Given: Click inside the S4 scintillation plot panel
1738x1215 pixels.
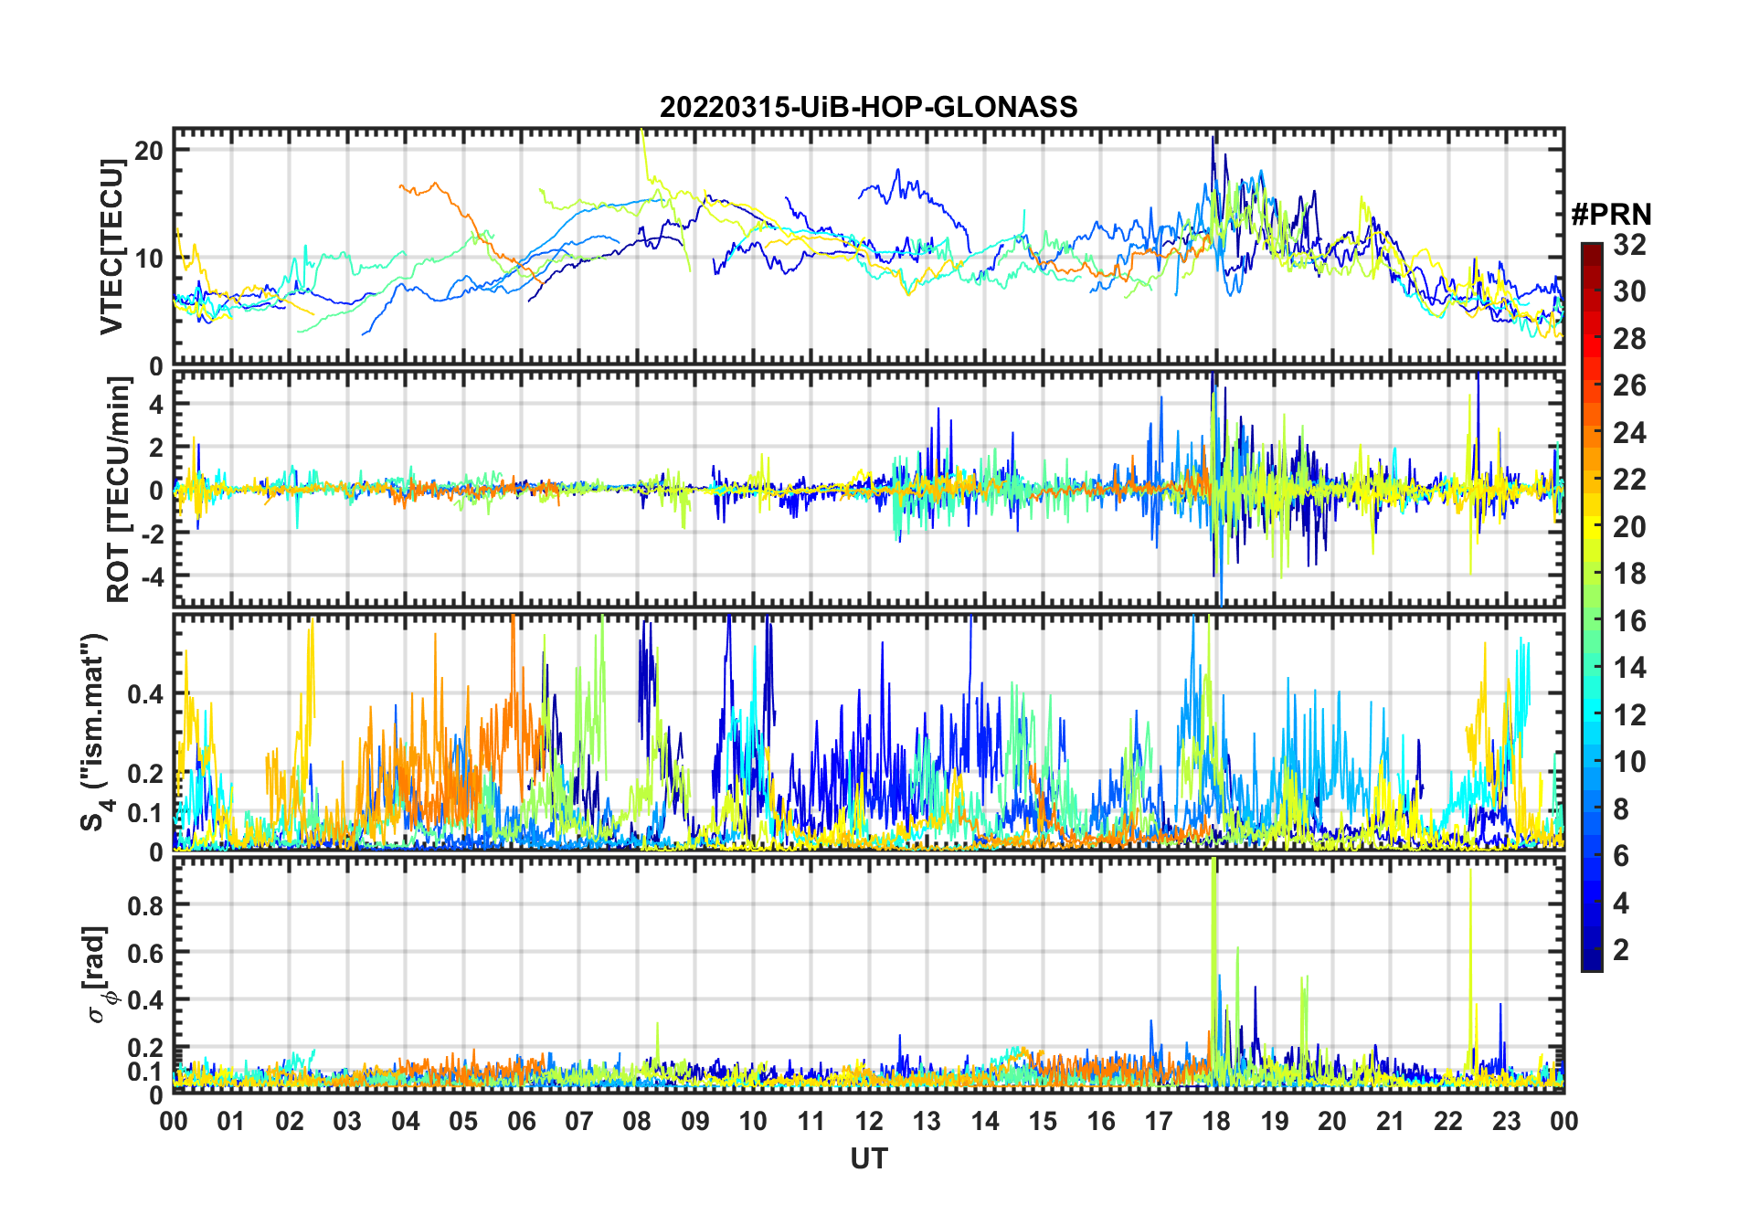Looking at the screenshot, I should click(868, 733).
